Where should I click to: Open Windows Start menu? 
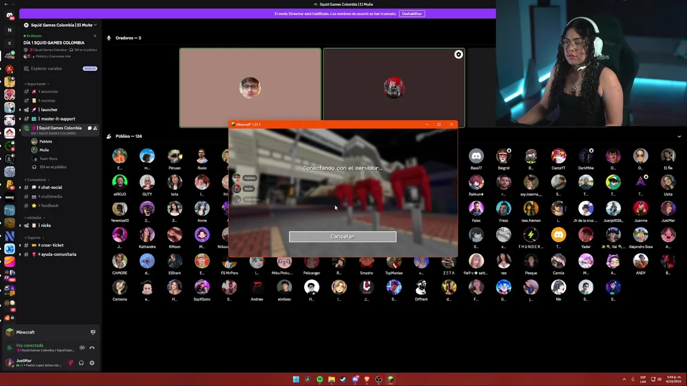click(x=296, y=380)
